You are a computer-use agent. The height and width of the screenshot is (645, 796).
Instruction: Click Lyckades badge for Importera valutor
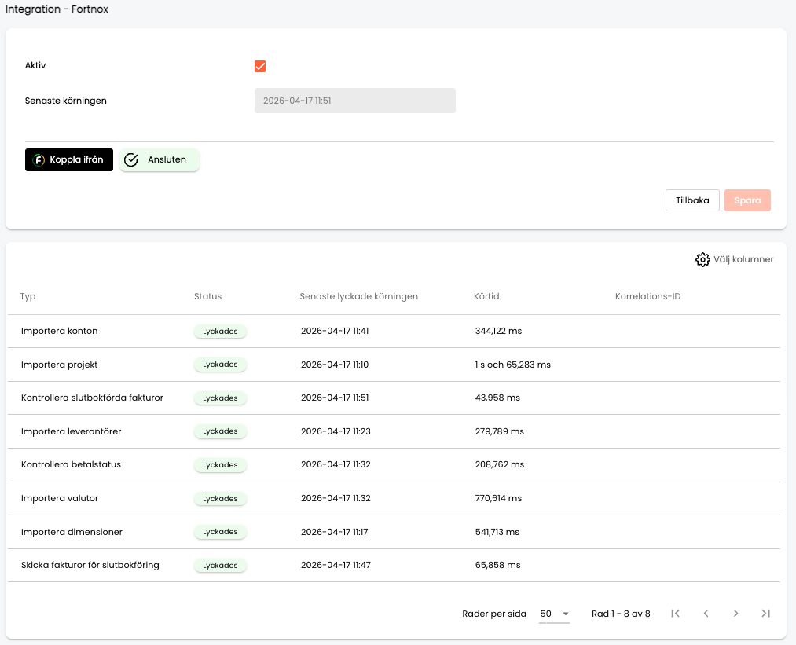point(220,498)
